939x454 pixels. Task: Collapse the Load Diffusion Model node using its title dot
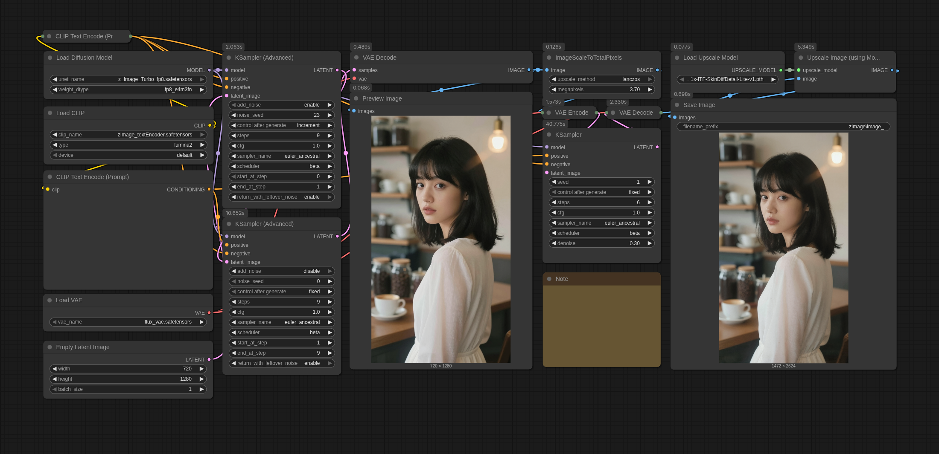[50, 58]
